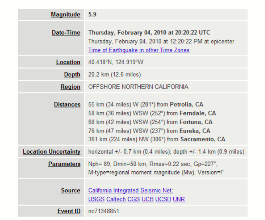Open the Parameters label link

64,164
